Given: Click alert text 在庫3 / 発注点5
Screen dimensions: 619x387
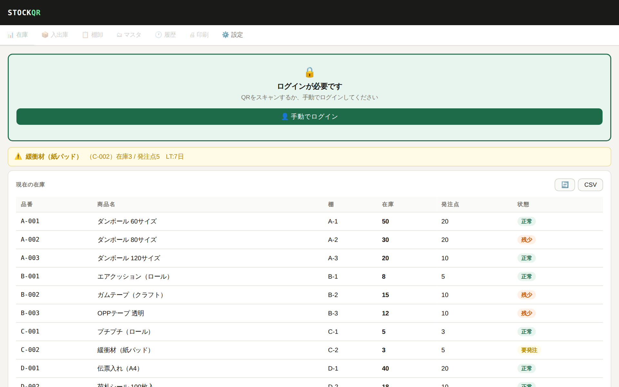Looking at the screenshot, I should click(x=138, y=156).
